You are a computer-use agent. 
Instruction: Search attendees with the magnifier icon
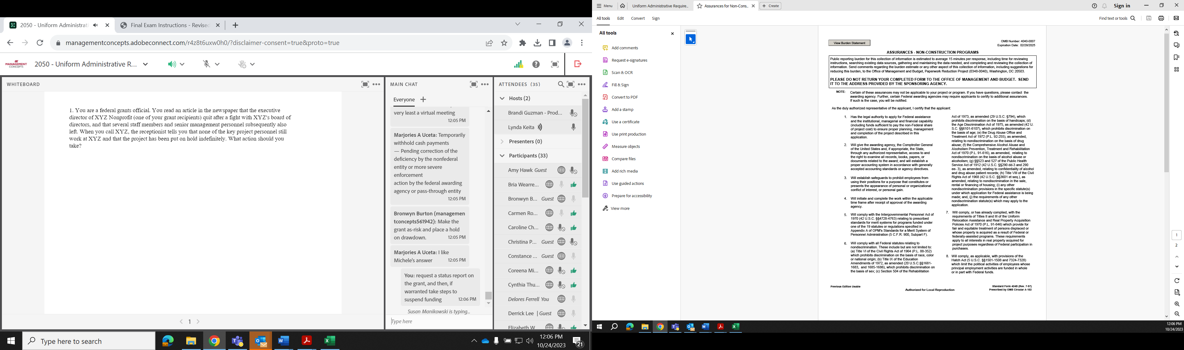[561, 84]
